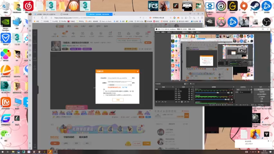Open settings gear of first mixer channel

[x=232, y=93]
